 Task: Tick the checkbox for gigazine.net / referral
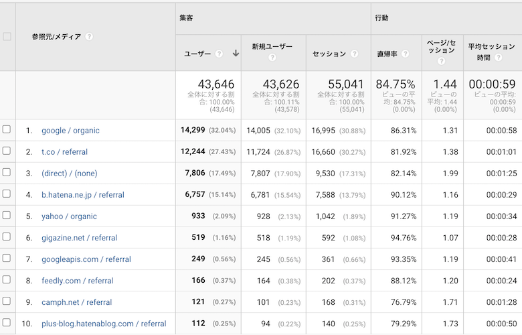click(x=7, y=237)
